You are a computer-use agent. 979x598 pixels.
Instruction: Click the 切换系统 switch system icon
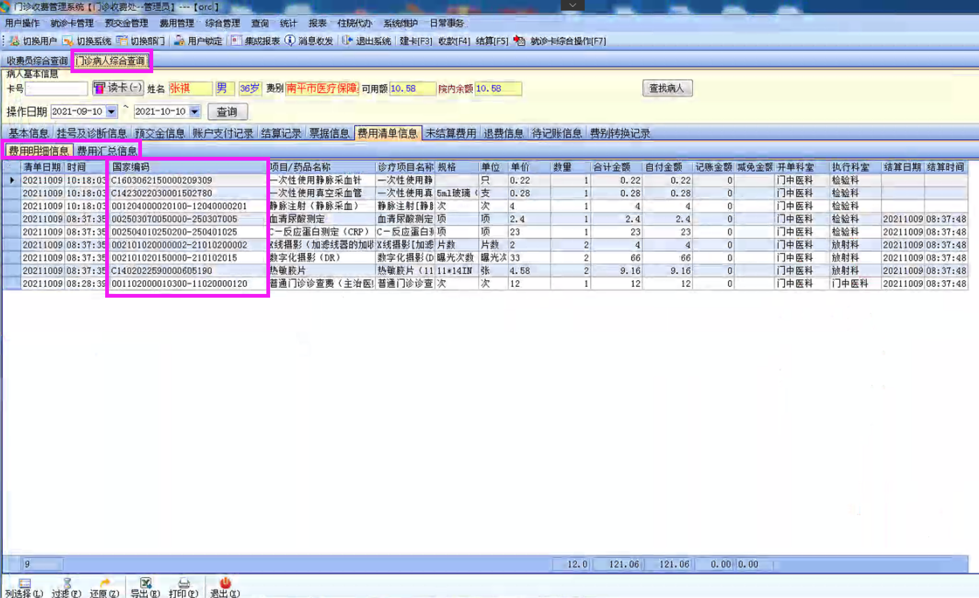click(68, 41)
